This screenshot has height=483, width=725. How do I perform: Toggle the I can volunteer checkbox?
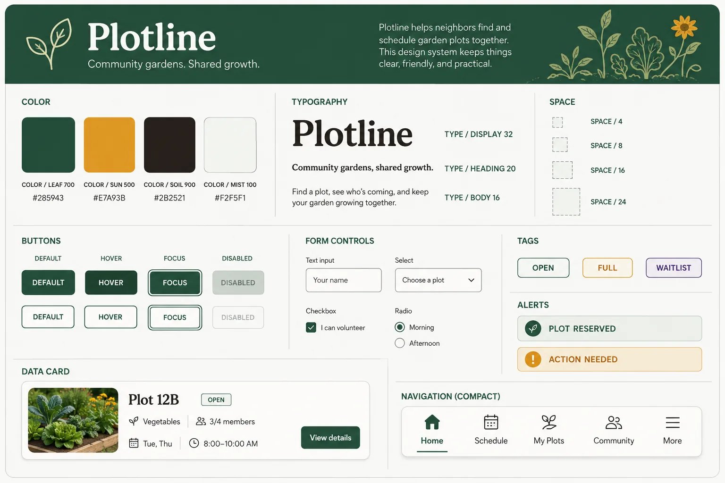coord(311,327)
